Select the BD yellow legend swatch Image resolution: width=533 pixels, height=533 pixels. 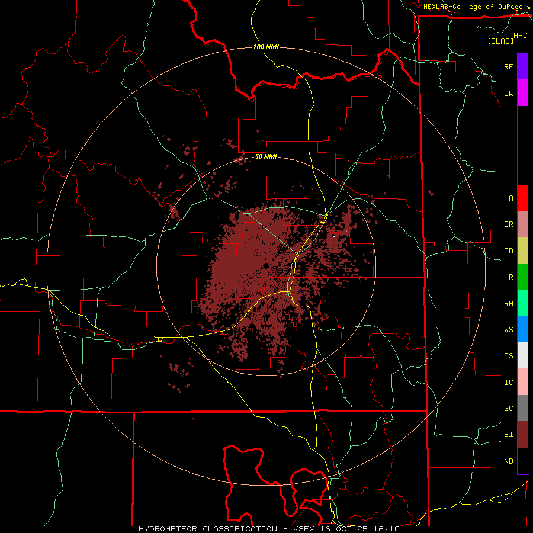pyautogui.click(x=523, y=251)
